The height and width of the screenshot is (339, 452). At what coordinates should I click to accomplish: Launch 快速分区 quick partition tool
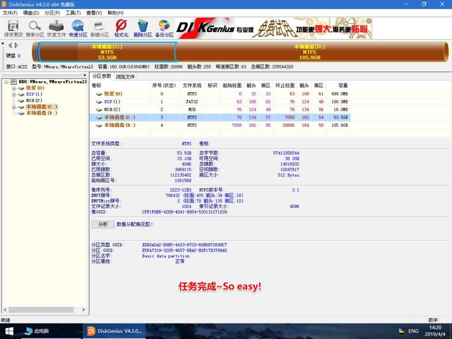pyautogui.click(x=78, y=27)
